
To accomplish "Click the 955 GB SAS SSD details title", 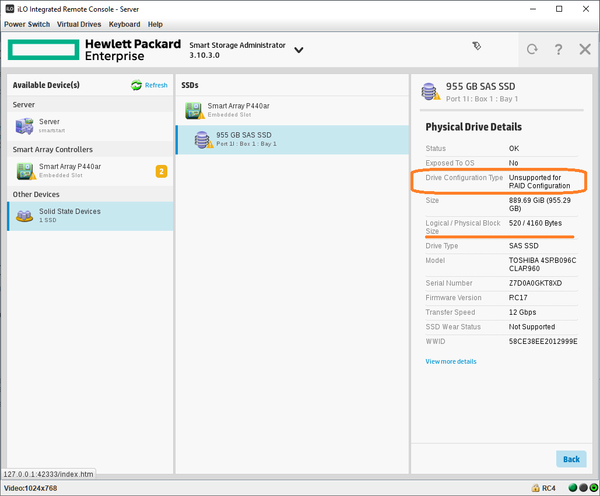I will click(x=480, y=86).
